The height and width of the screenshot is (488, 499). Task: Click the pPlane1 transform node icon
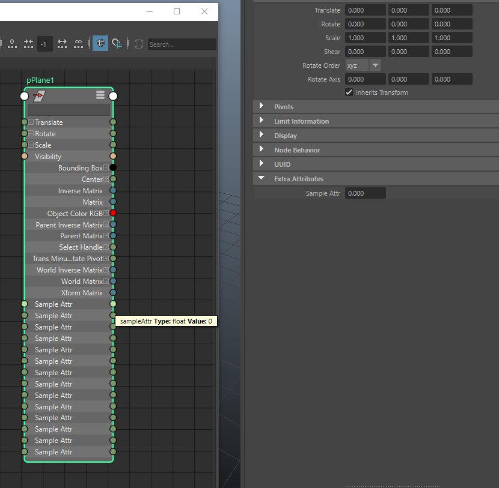[x=40, y=95]
